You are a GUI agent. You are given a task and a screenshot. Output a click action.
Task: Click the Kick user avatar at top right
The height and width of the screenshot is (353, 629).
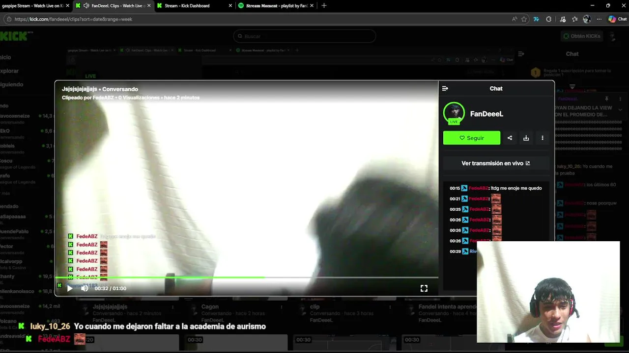coord(612,36)
